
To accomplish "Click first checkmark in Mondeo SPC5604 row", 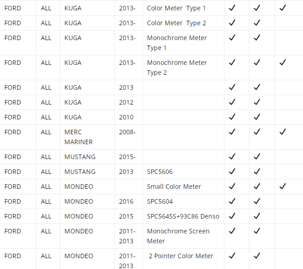I will pos(232,201).
